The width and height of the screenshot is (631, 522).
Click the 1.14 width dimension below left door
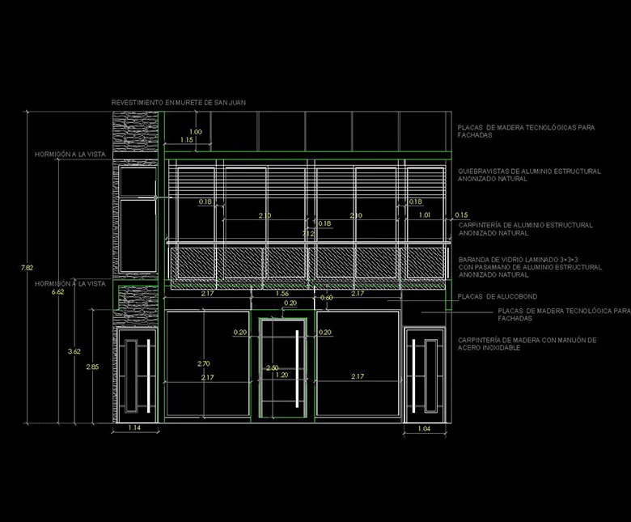coord(134,427)
